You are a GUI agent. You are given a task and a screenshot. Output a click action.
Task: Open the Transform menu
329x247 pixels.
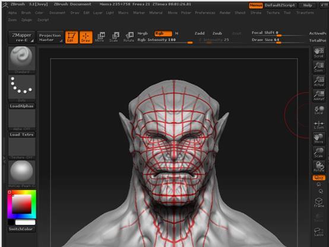point(305,13)
